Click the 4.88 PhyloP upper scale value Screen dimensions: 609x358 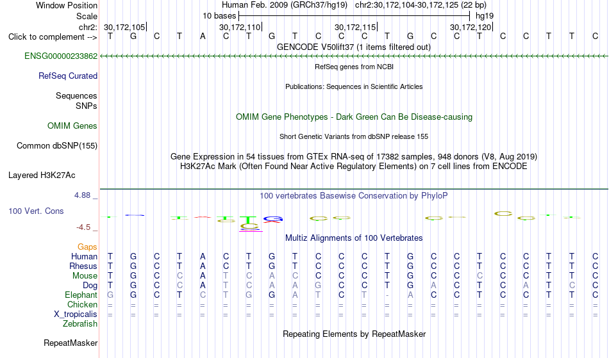tap(82, 195)
